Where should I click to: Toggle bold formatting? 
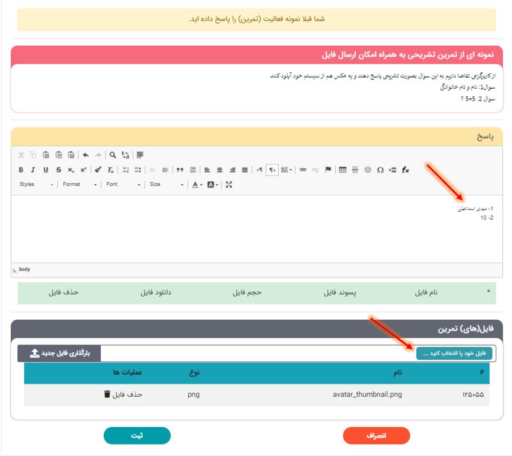tap(21, 170)
